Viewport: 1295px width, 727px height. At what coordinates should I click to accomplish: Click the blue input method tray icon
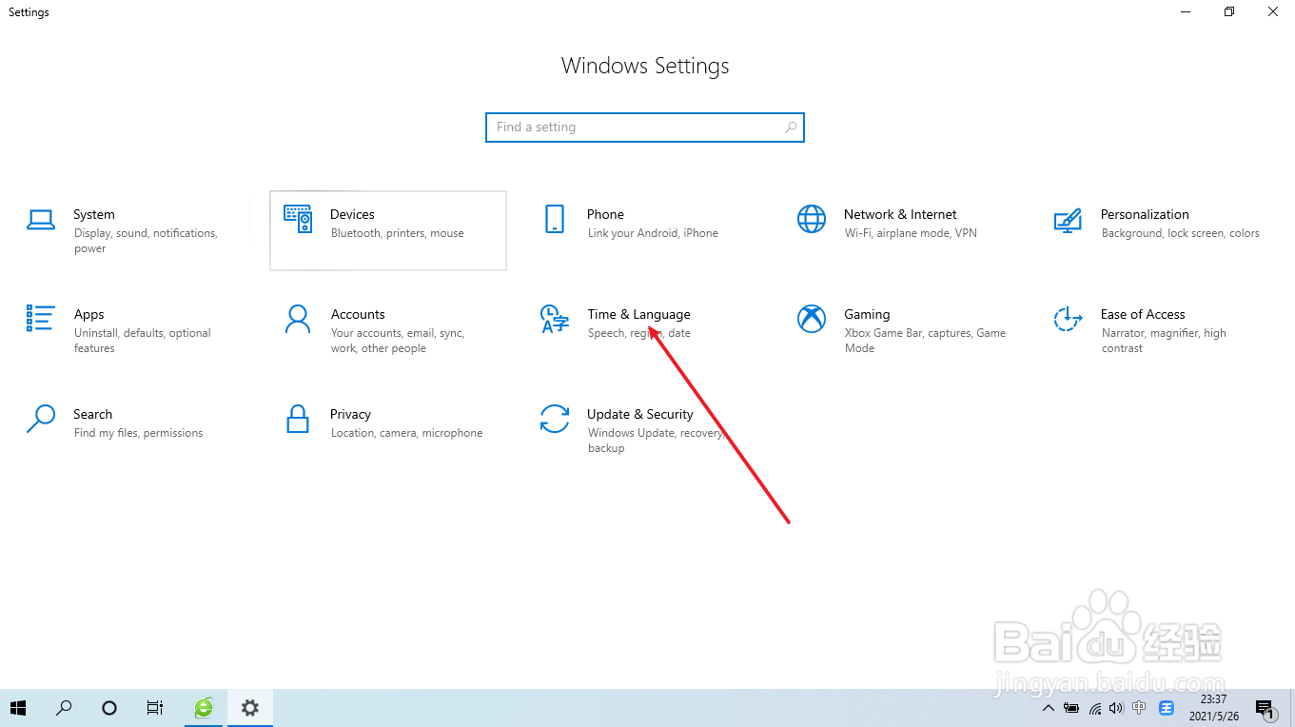pyautogui.click(x=1167, y=708)
